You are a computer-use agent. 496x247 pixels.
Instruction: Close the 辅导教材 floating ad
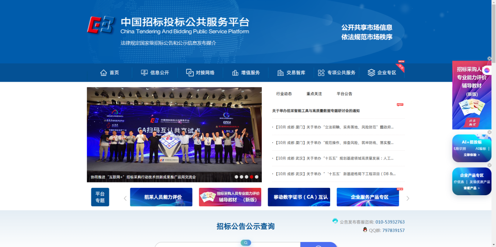[x=490, y=59]
